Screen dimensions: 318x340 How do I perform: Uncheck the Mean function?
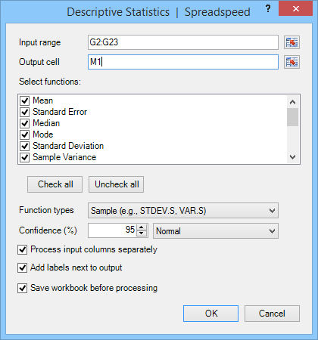coord(25,100)
